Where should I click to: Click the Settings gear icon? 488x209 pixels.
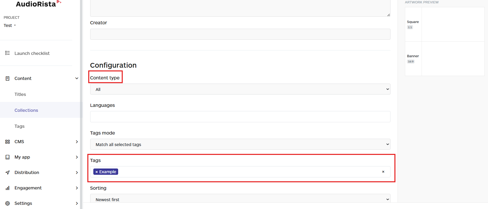coord(7,203)
